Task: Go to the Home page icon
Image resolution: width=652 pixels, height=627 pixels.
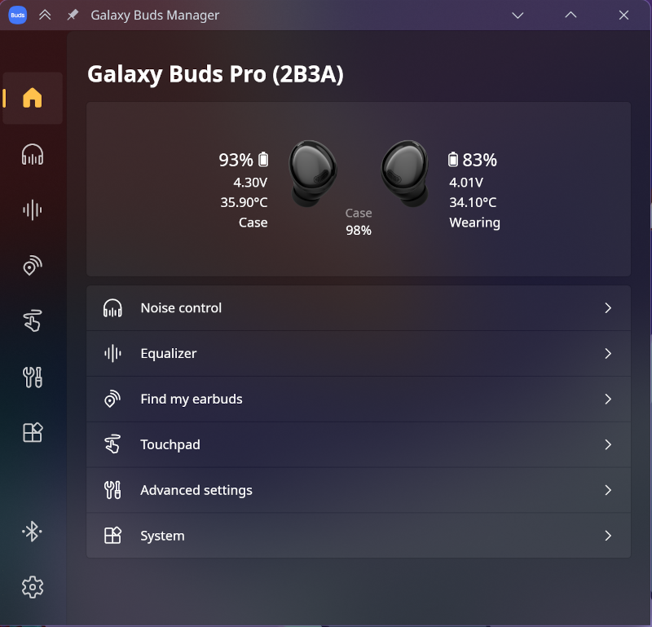Action: [32, 99]
